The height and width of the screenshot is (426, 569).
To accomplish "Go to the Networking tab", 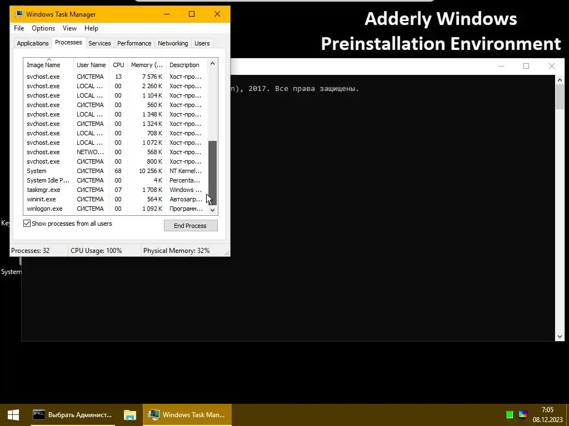I will click(173, 43).
